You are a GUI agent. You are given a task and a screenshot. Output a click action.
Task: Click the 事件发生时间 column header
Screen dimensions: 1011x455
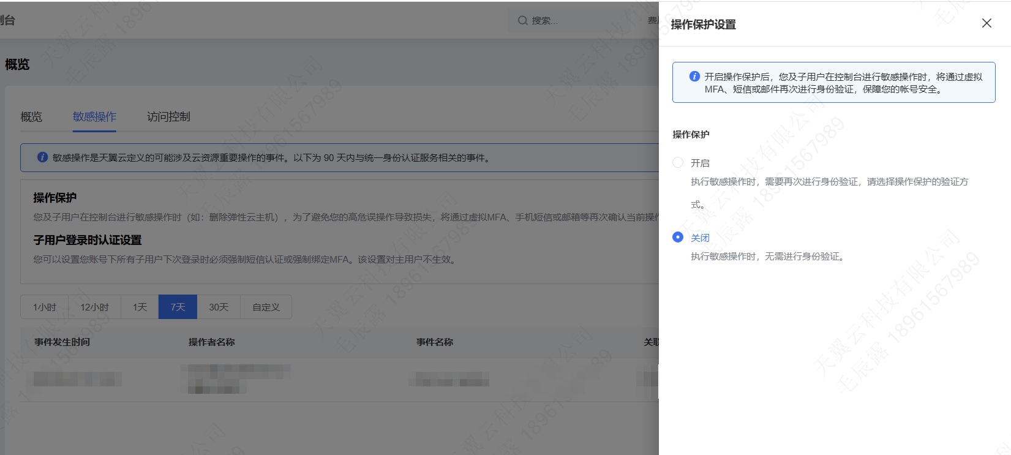62,342
